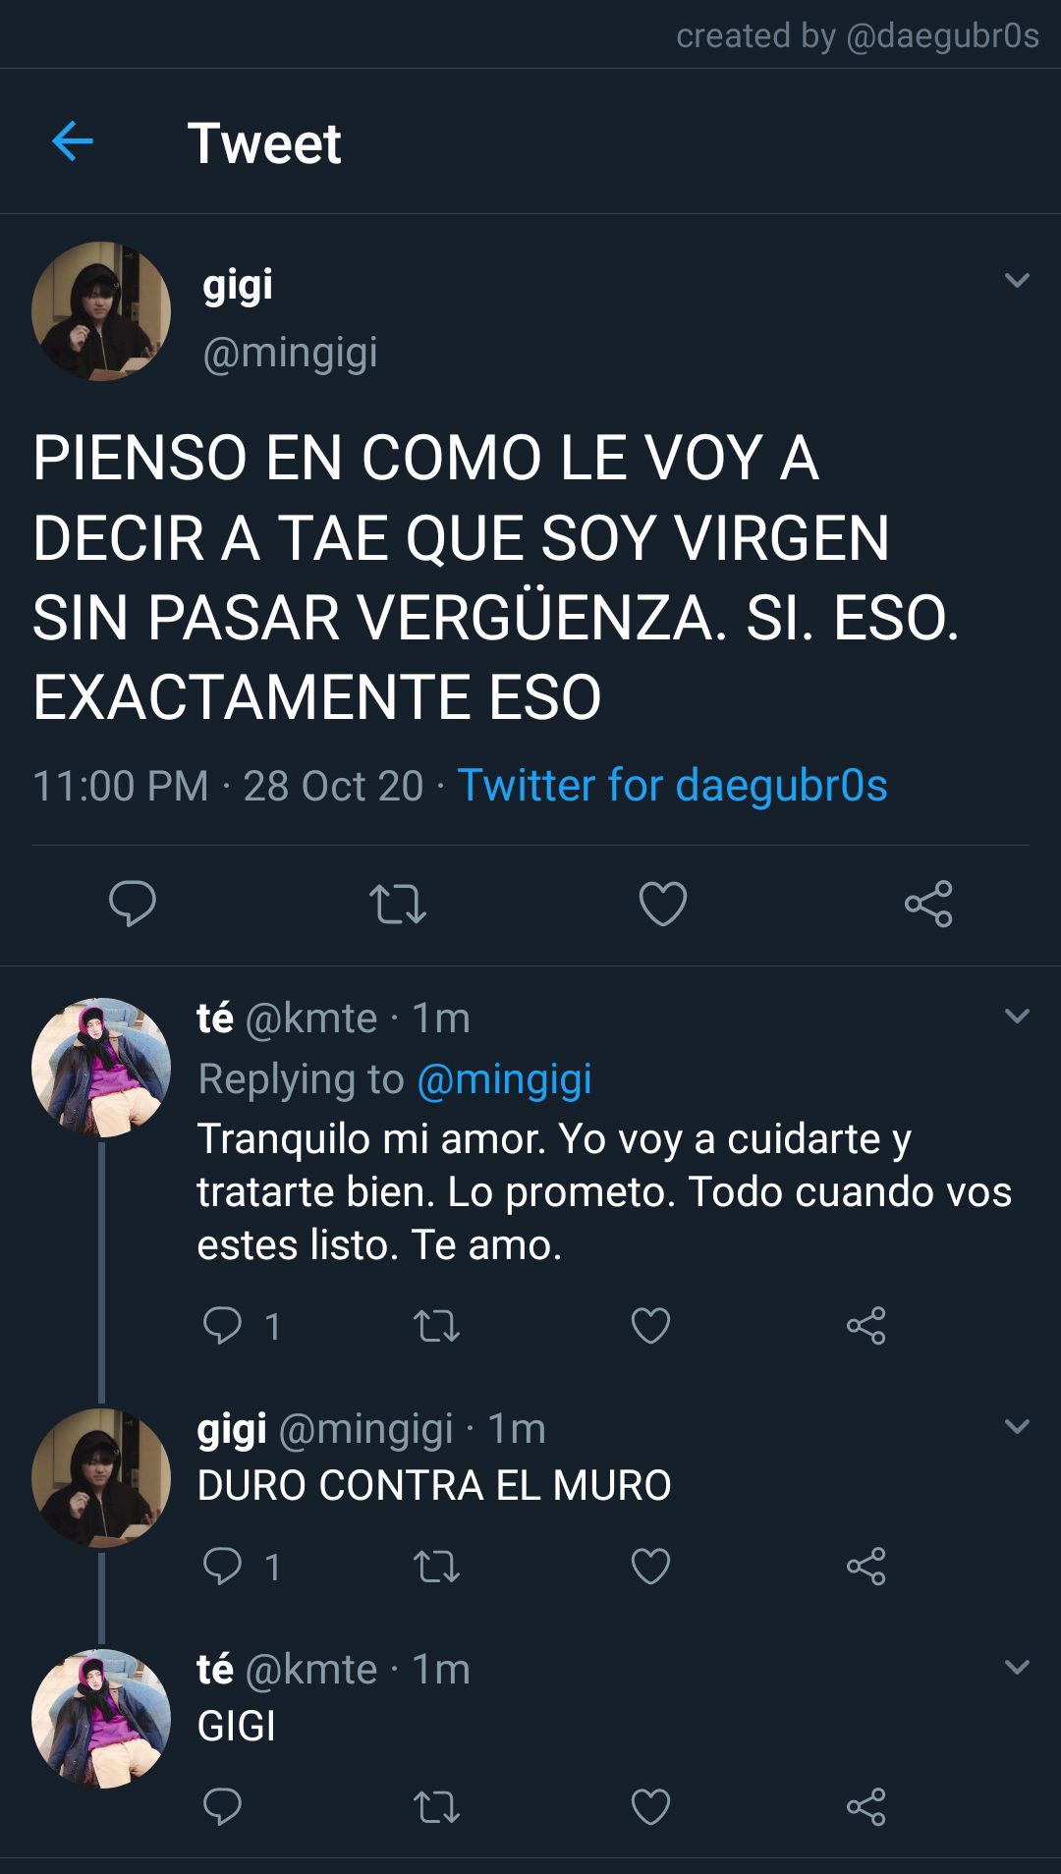
Task: Open 'Twitter for daegubr0s' source link
Action: (672, 785)
